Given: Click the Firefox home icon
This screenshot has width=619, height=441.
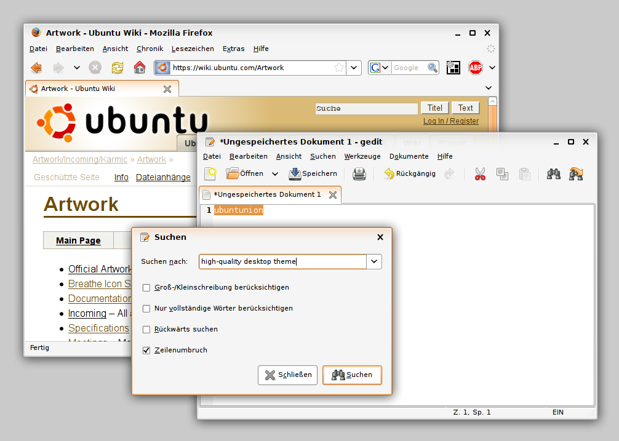Looking at the screenshot, I should tap(140, 68).
